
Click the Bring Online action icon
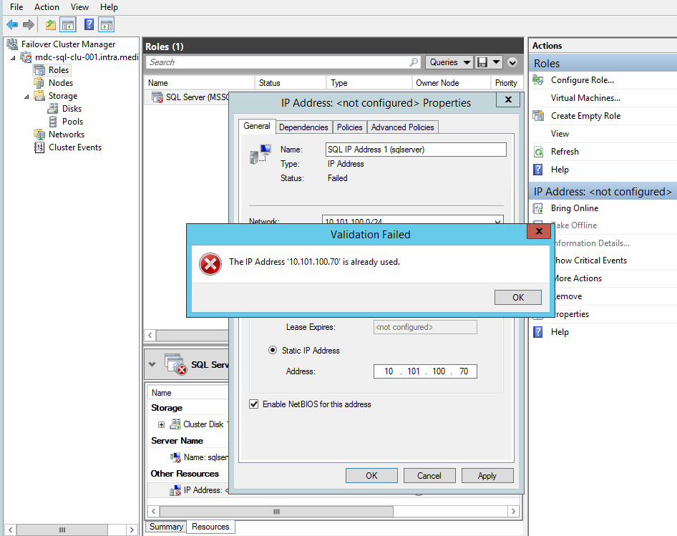[x=538, y=208]
